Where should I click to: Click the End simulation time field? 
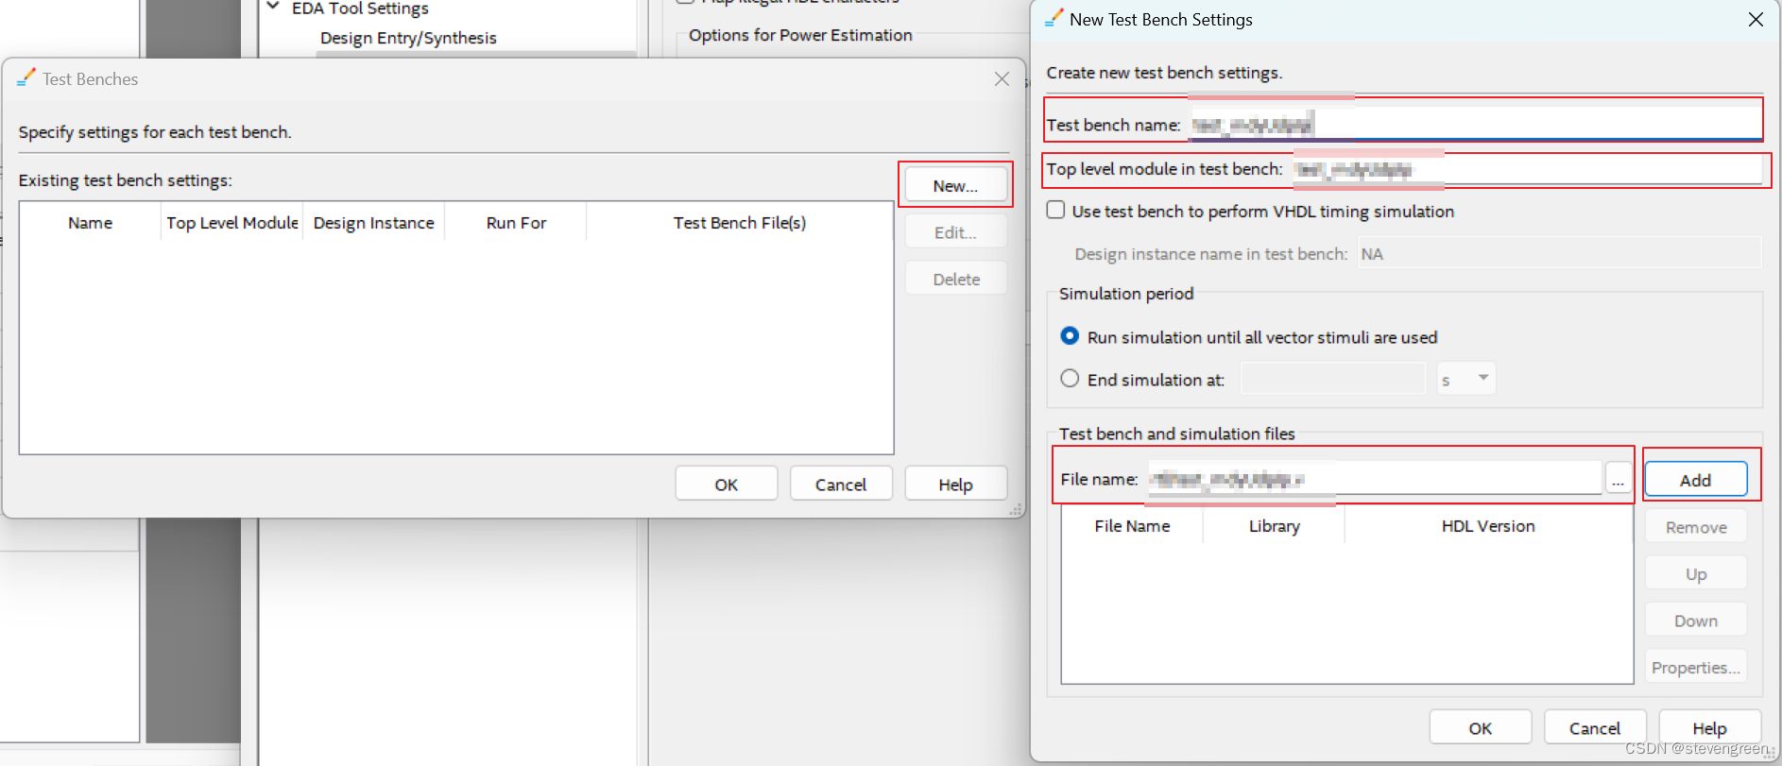(1332, 379)
